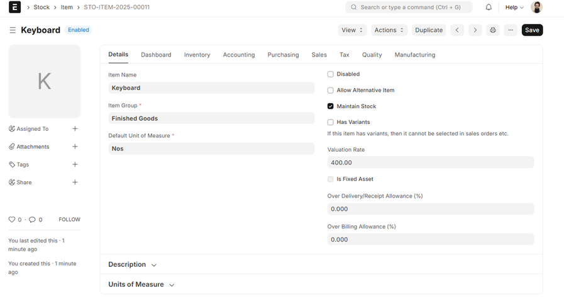
Task: Open the Actions dropdown menu
Action: click(389, 30)
